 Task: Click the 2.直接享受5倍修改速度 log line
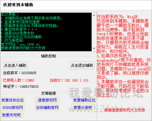[20, 22]
